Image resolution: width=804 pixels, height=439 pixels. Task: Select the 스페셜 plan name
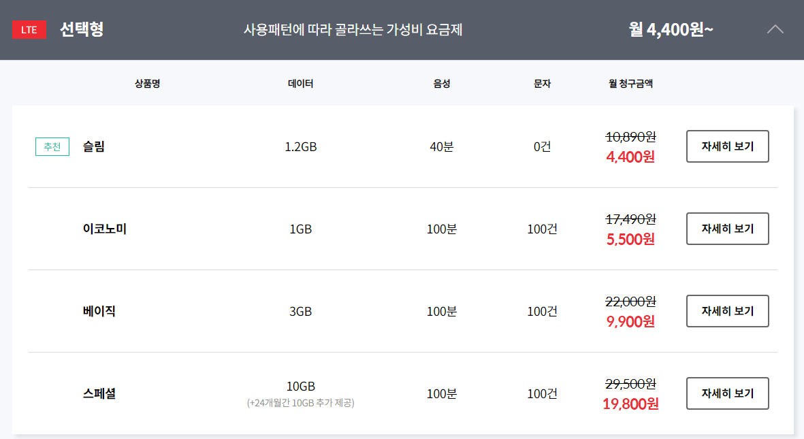99,393
